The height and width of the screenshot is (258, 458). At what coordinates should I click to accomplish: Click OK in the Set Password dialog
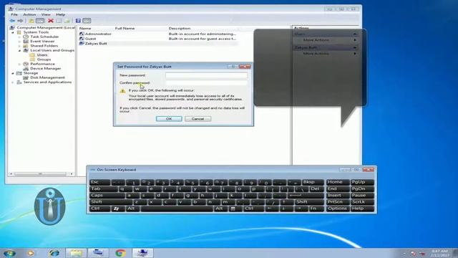pos(169,119)
